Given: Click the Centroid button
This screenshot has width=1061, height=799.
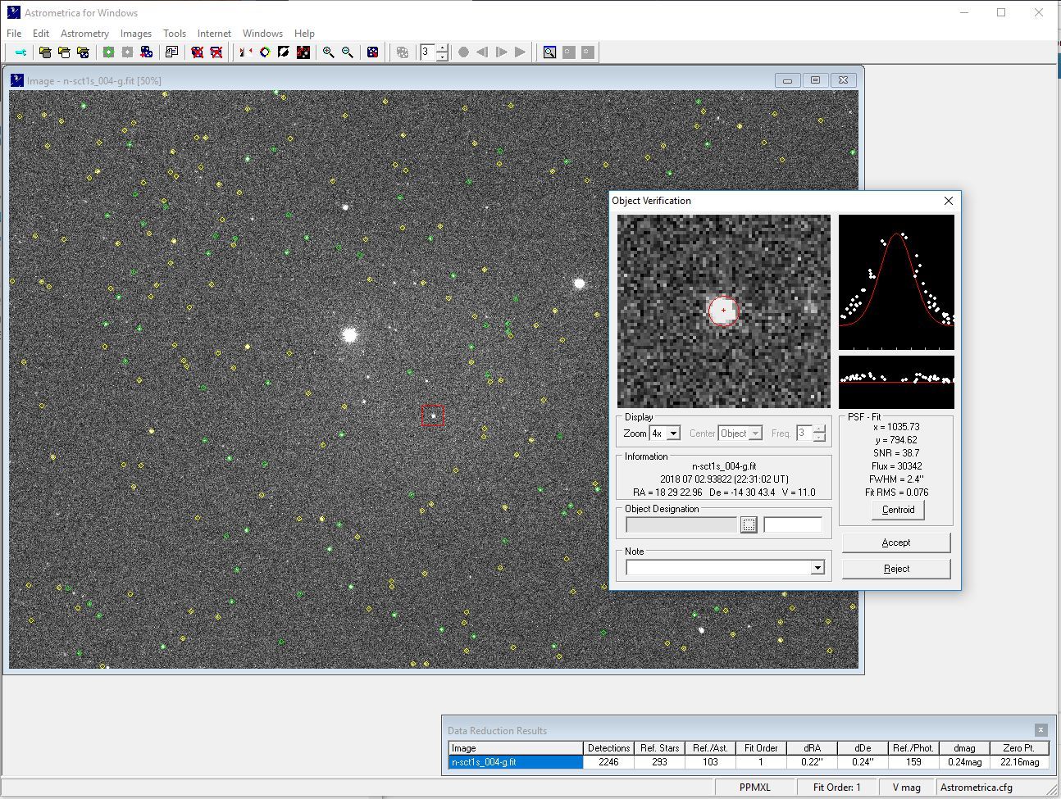Looking at the screenshot, I should [898, 510].
